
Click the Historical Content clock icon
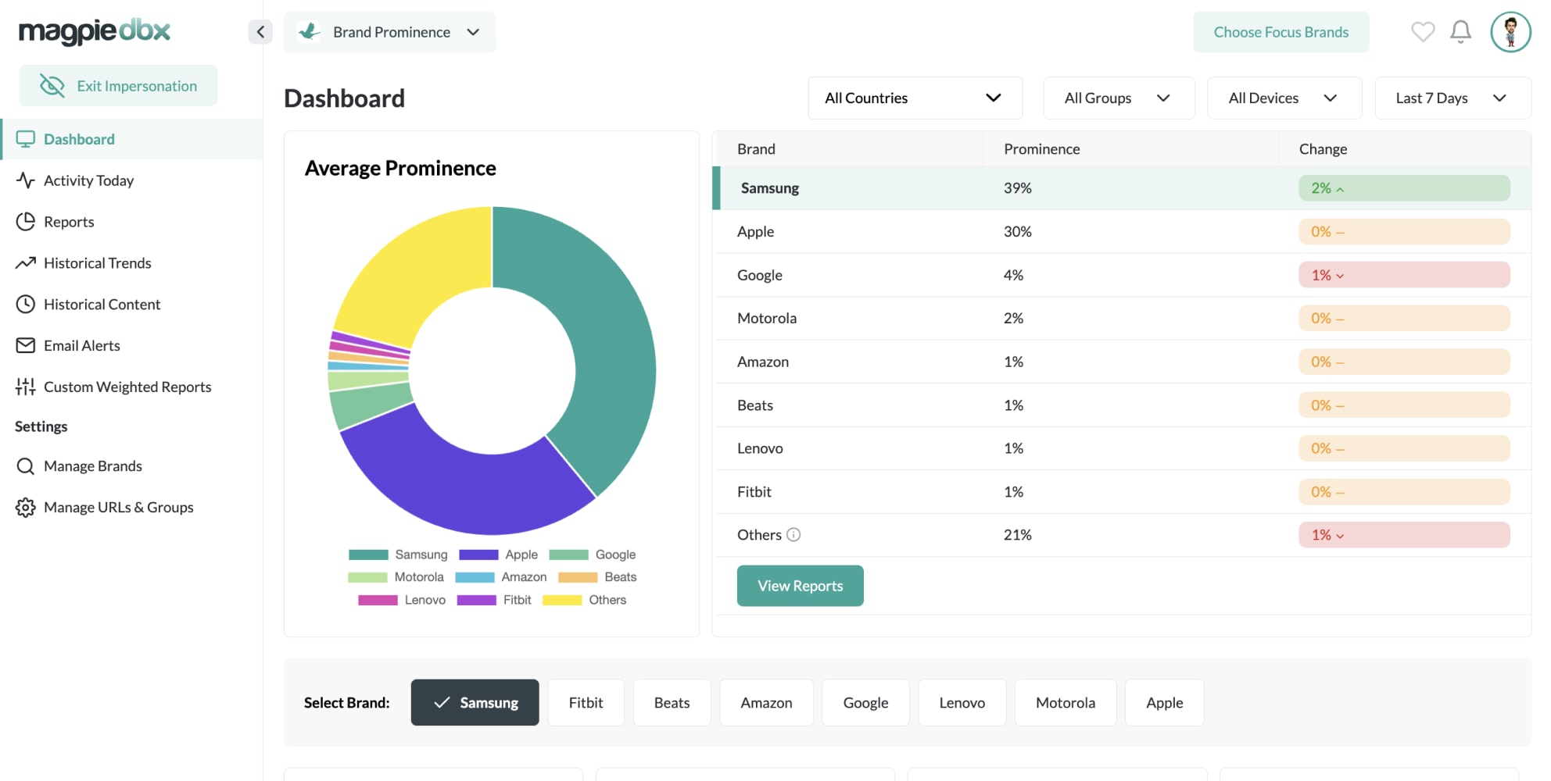tap(26, 305)
